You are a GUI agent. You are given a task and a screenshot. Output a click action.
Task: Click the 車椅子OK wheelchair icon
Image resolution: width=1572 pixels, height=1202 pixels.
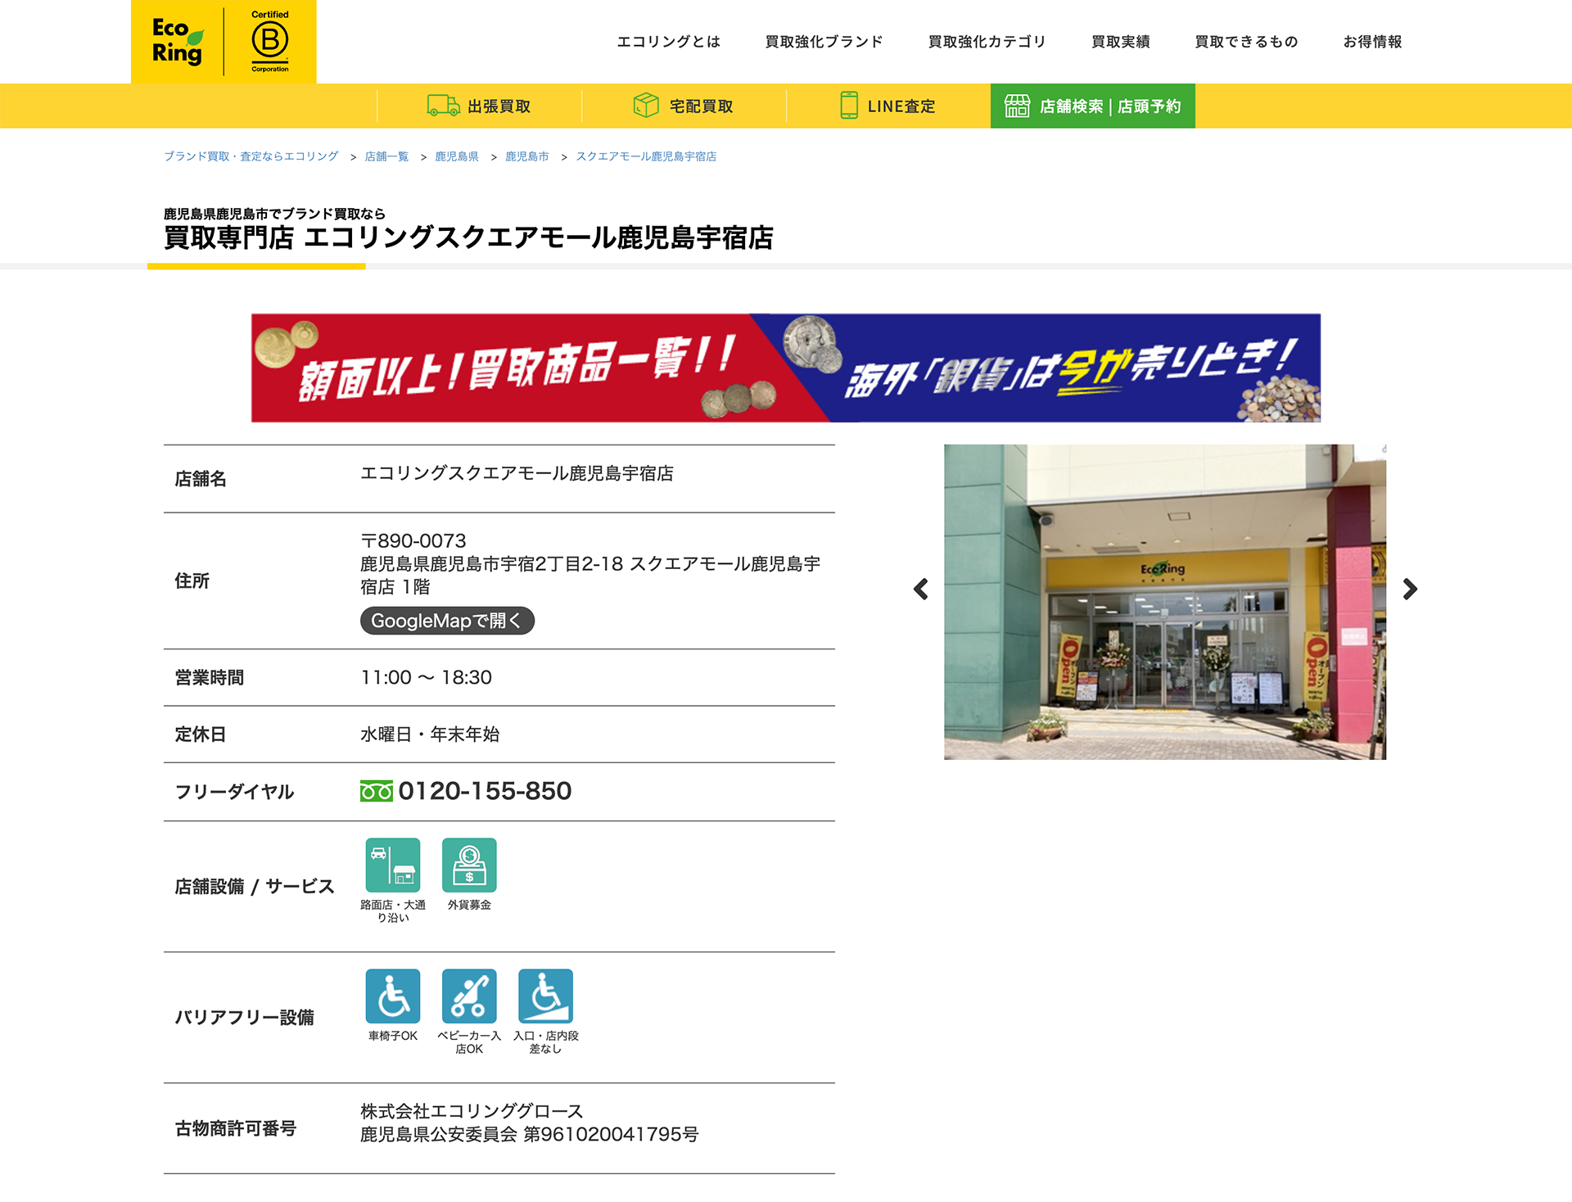click(393, 996)
